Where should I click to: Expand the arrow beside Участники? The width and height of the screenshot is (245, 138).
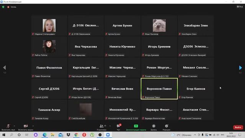point(110,126)
